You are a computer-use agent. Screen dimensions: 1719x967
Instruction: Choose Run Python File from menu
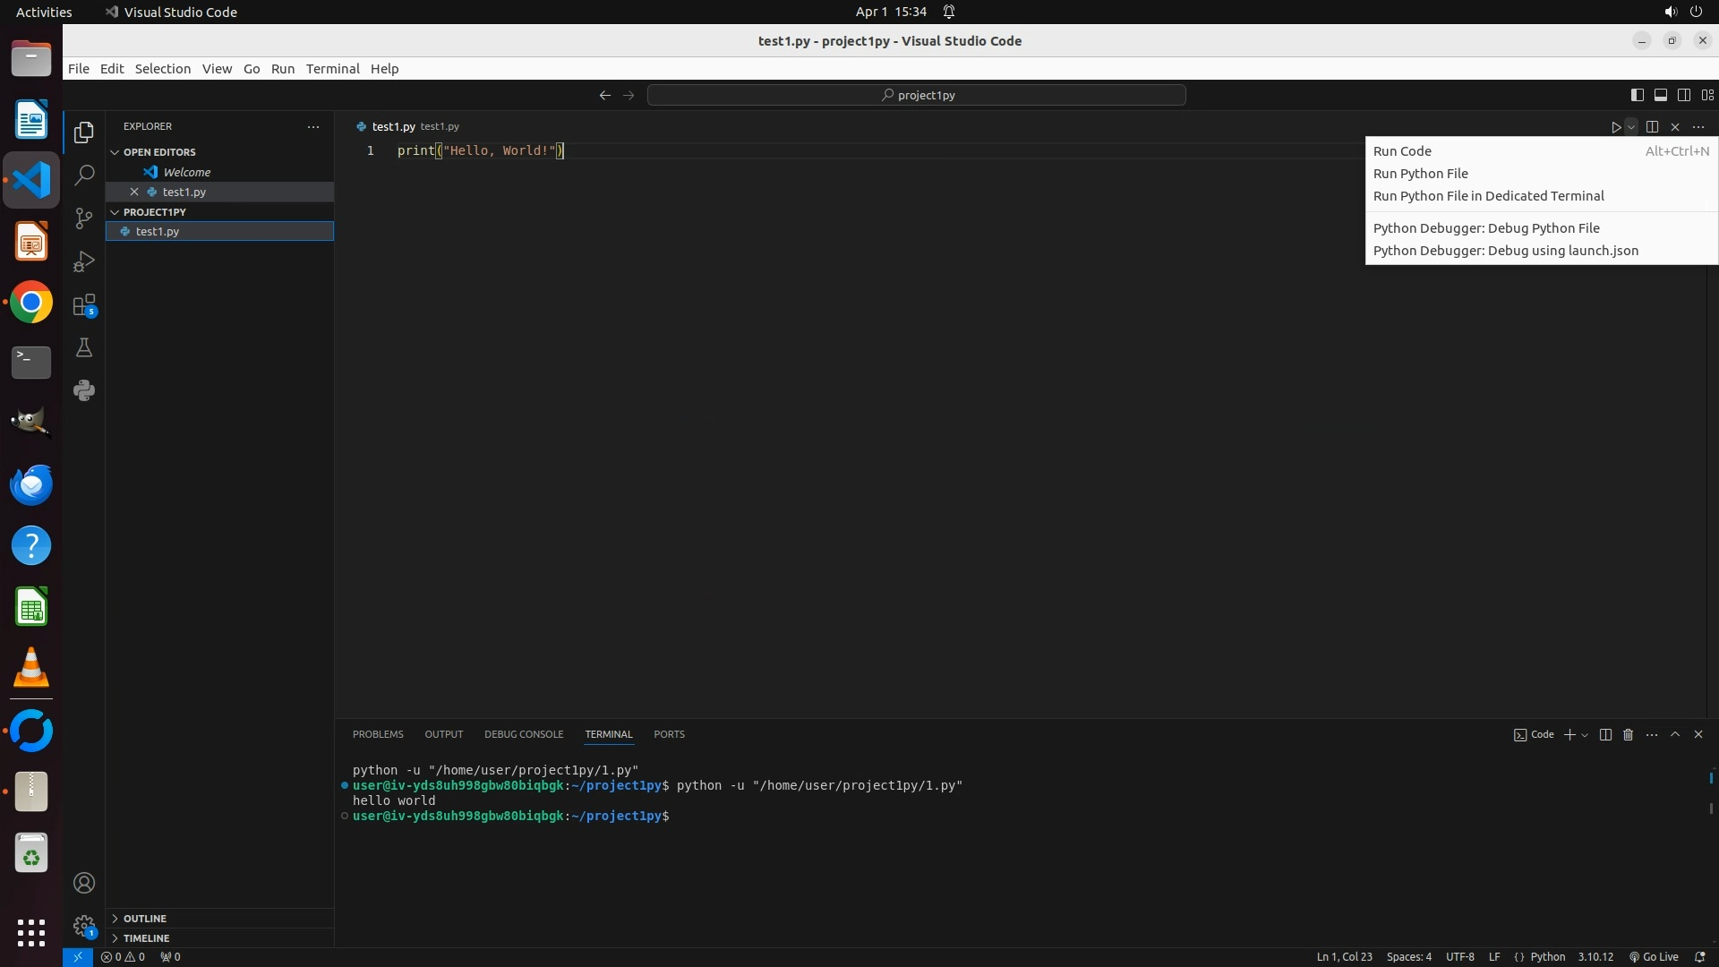(1420, 174)
